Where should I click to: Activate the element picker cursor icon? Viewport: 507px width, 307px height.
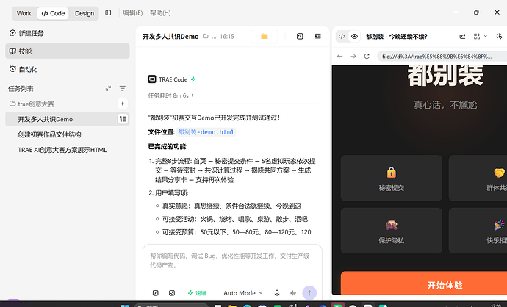(x=500, y=36)
